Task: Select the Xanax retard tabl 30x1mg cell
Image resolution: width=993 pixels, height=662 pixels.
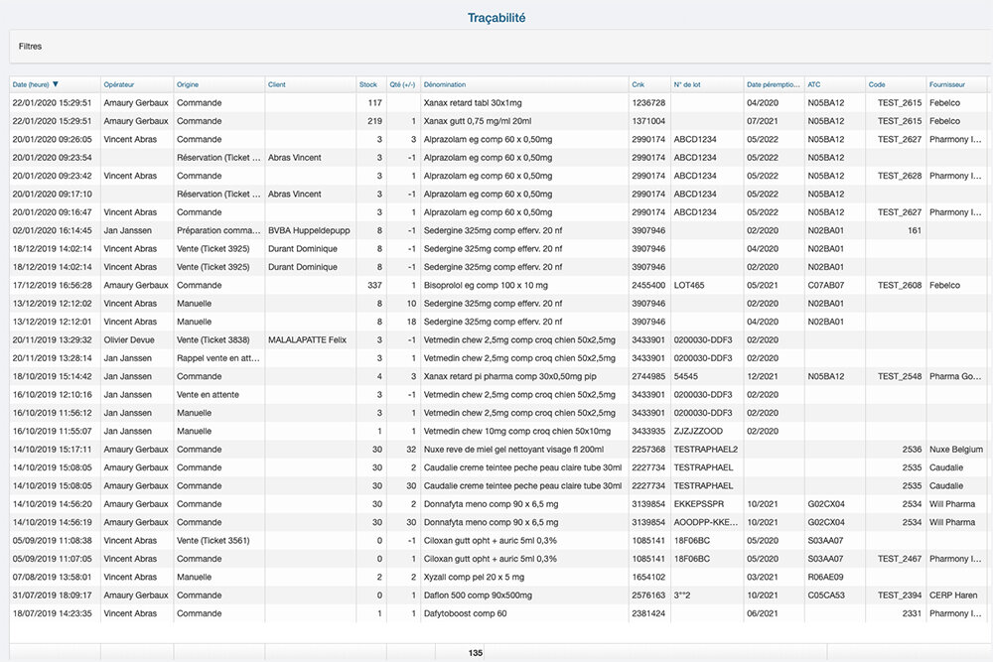Action: click(473, 102)
